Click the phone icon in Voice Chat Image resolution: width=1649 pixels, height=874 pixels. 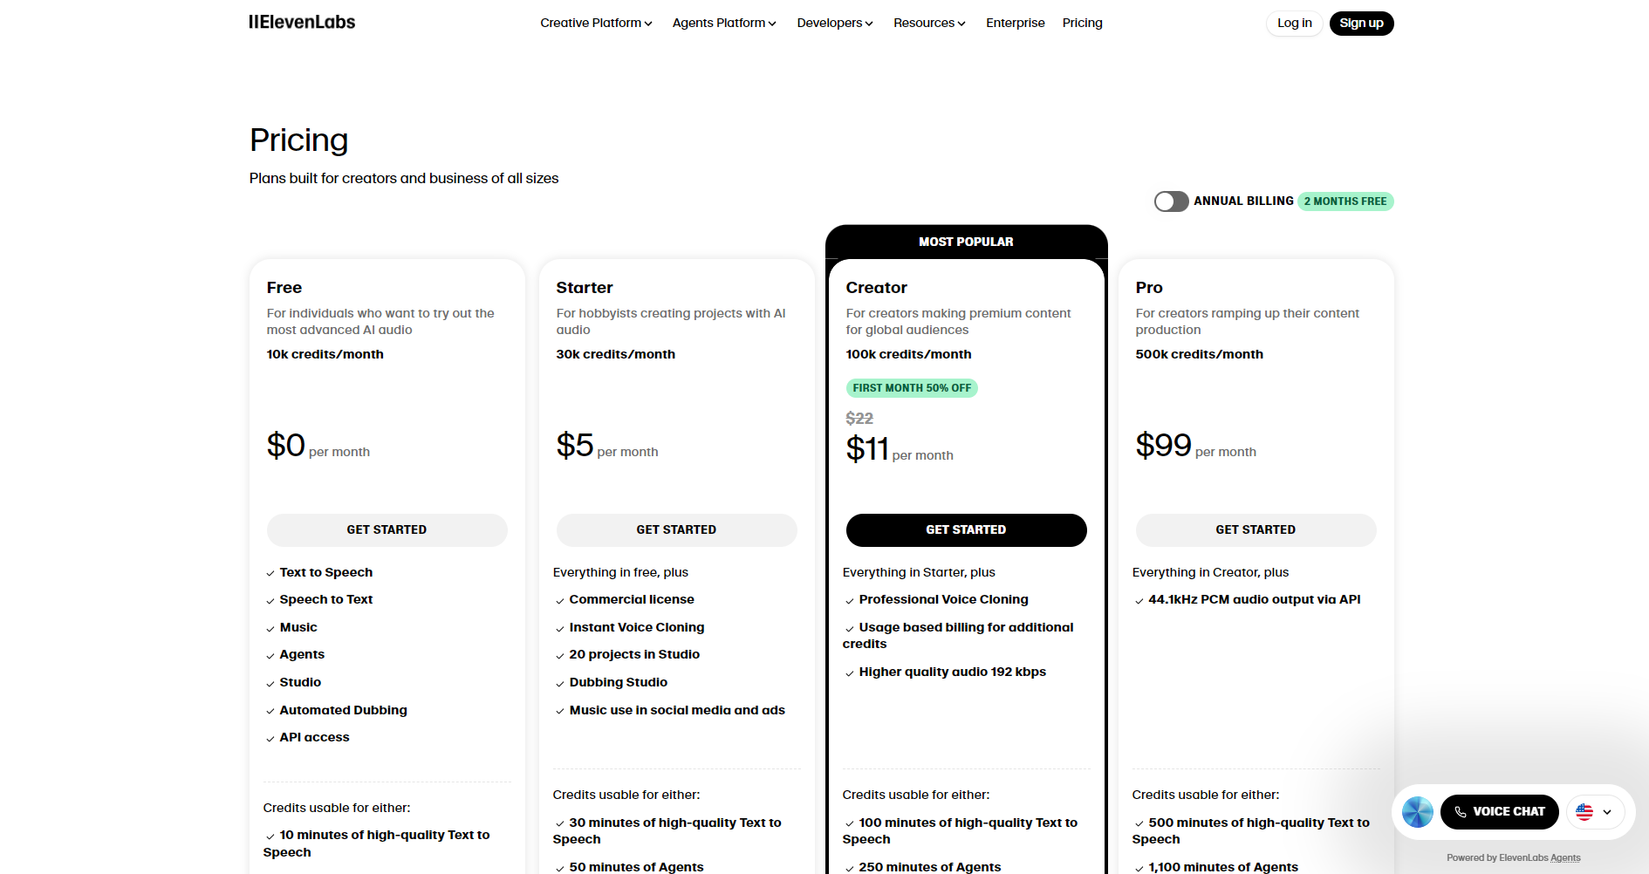click(x=1461, y=812)
